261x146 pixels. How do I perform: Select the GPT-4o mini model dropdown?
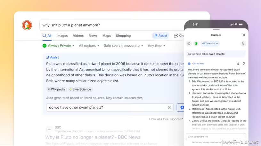[x=210, y=44]
